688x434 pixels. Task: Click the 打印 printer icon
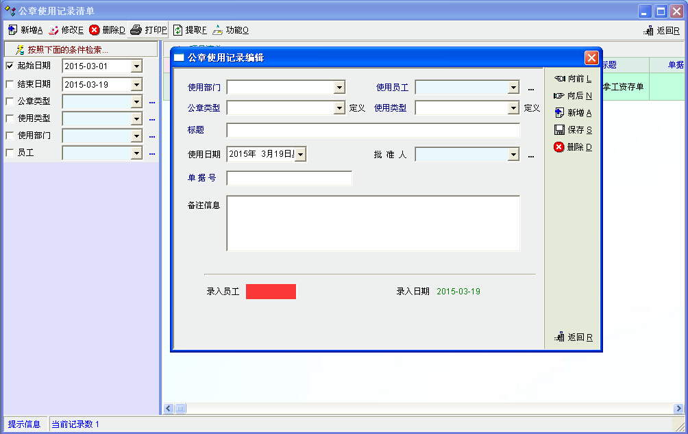coord(136,30)
